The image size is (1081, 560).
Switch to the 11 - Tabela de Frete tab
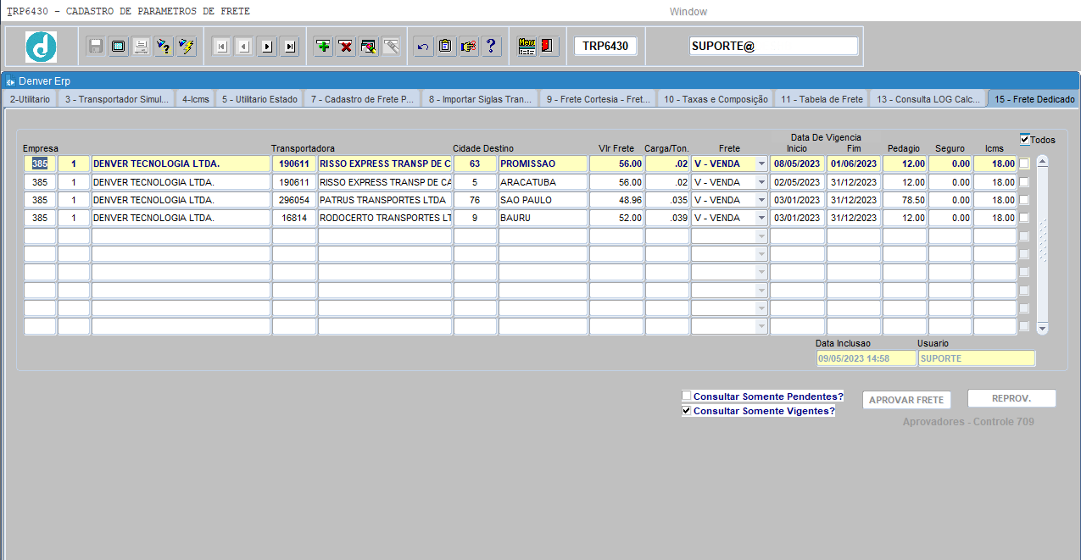point(821,99)
